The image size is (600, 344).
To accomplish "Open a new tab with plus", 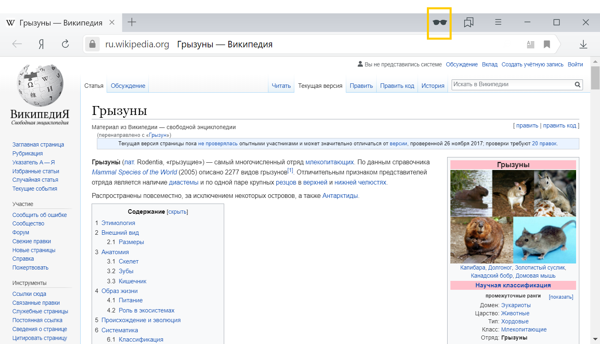I will pyautogui.click(x=132, y=22).
